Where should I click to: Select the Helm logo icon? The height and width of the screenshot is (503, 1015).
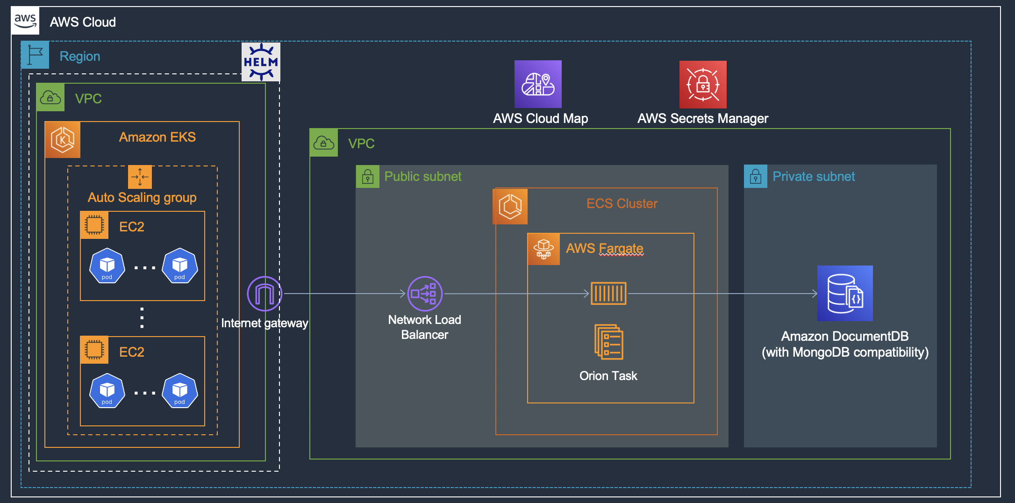[x=261, y=62]
